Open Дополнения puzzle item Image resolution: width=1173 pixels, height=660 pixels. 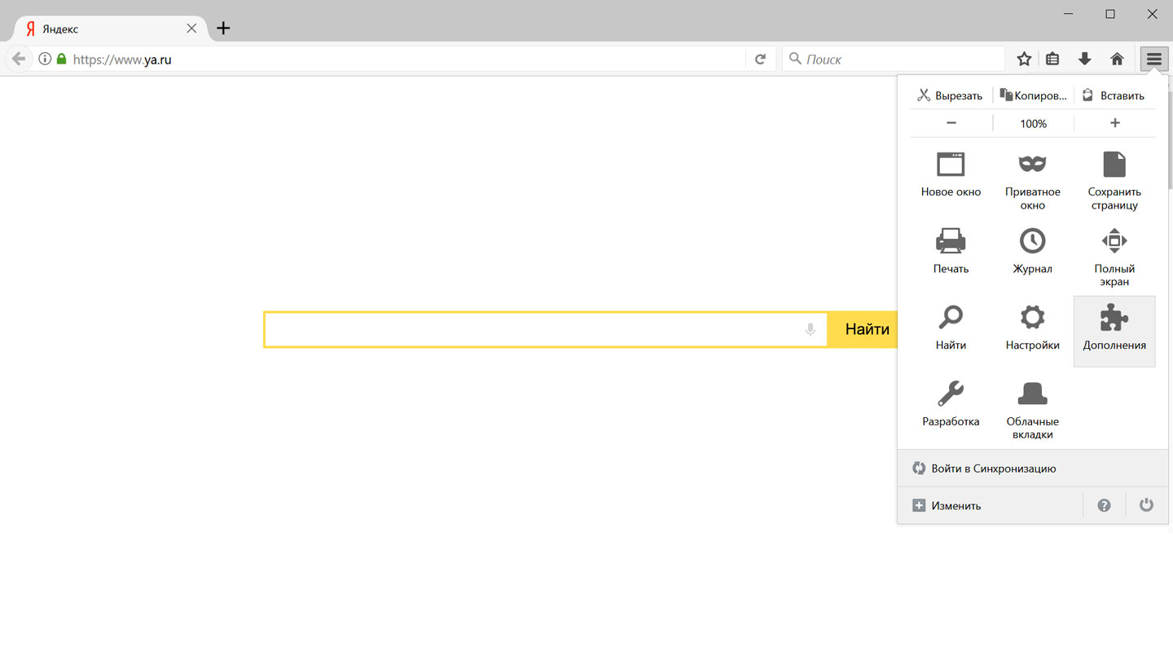(1114, 331)
